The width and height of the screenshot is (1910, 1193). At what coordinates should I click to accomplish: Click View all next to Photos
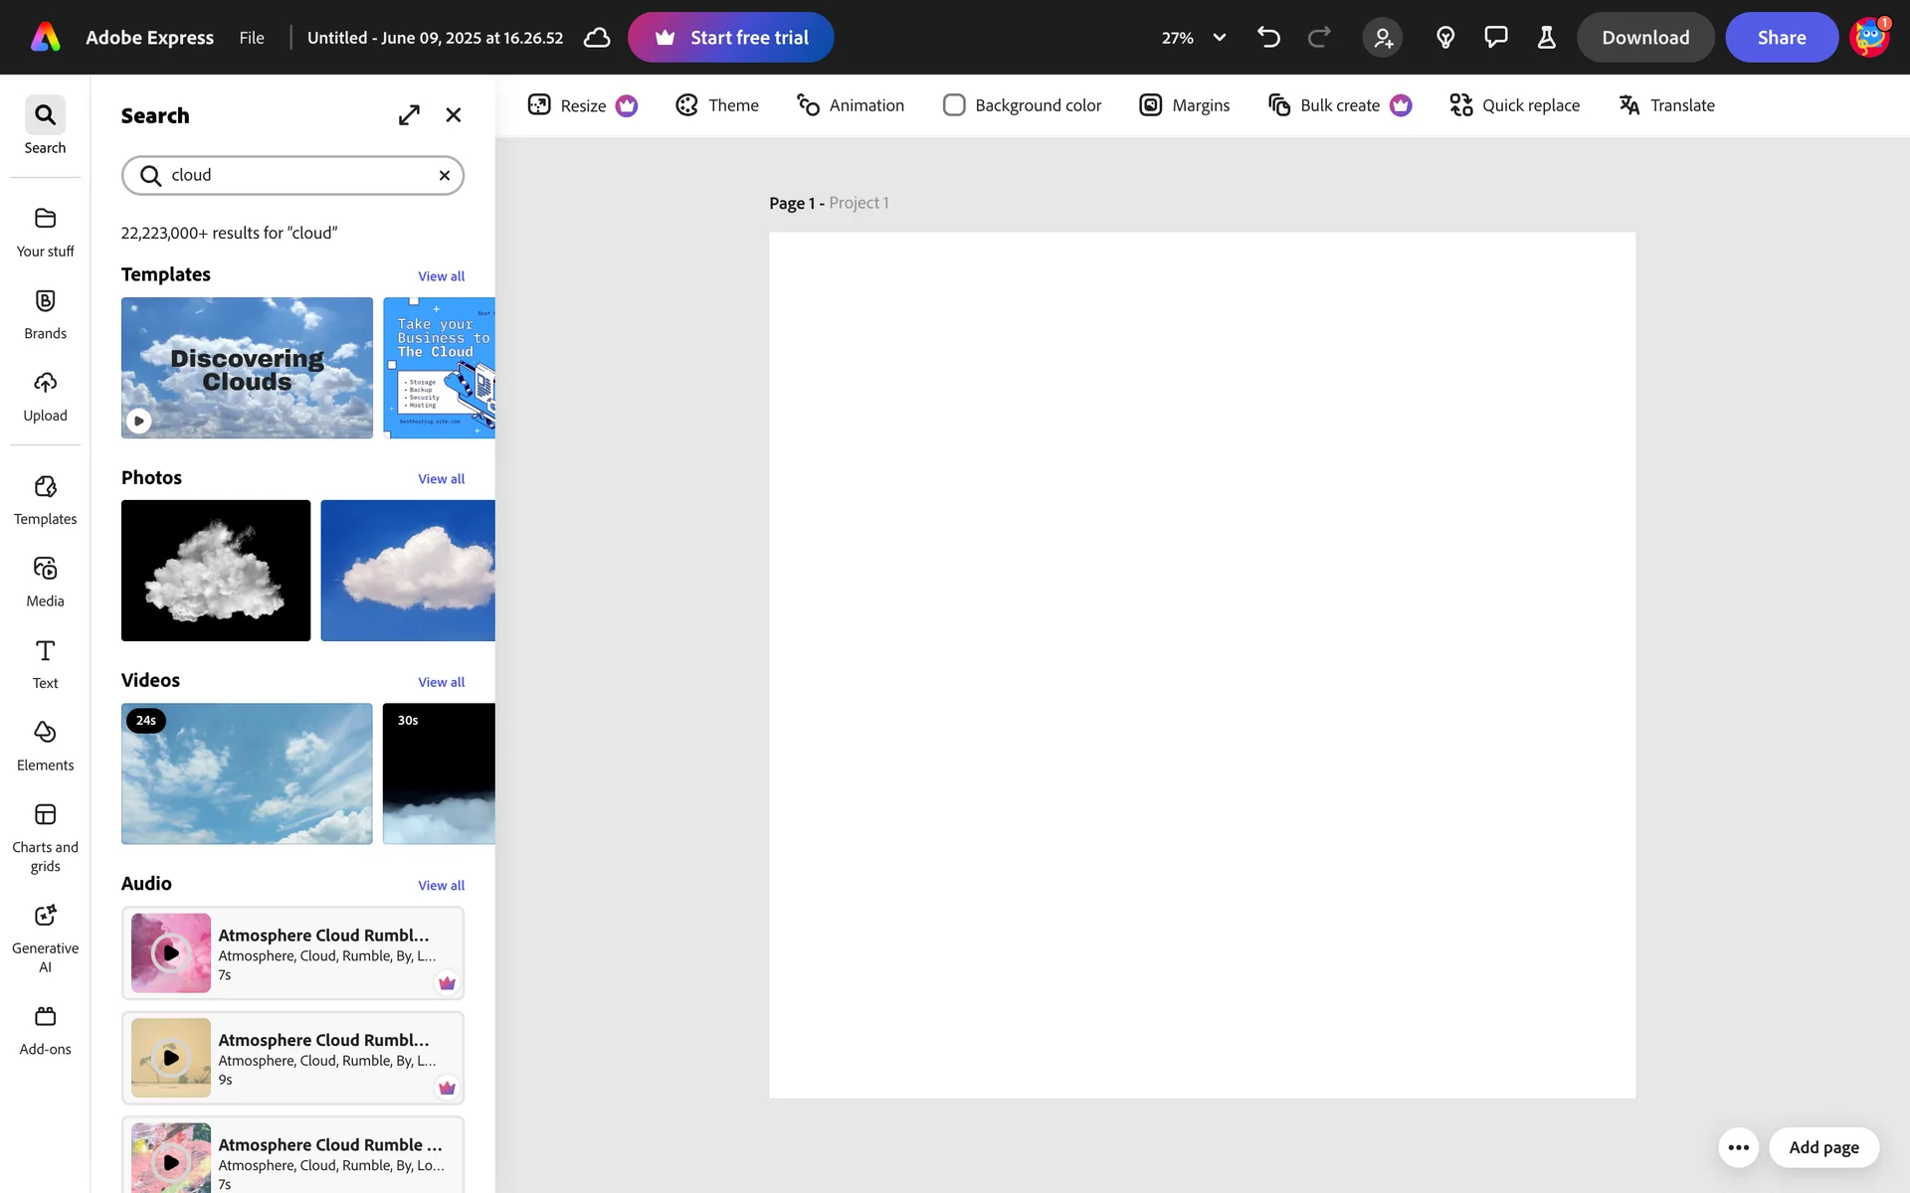click(441, 479)
